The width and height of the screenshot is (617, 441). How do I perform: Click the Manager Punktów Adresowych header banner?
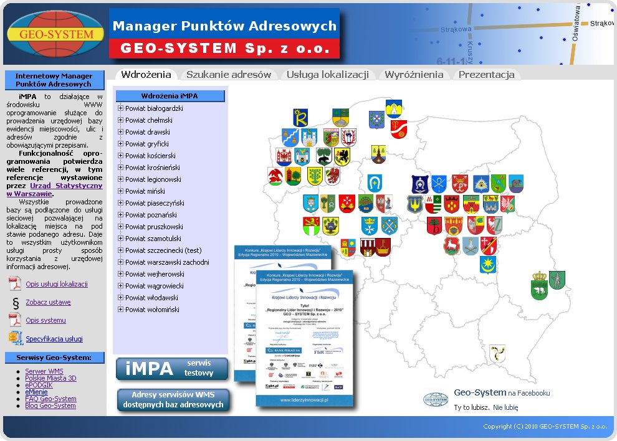tap(224, 34)
